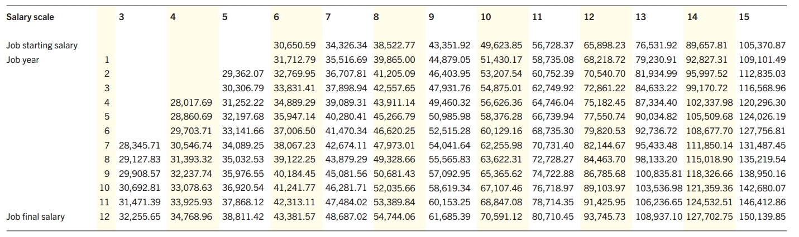Click cell value 105,370.87
799x237 pixels.
tap(762, 45)
